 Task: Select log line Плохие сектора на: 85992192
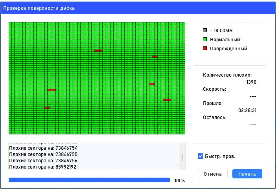pyautogui.click(x=42, y=167)
